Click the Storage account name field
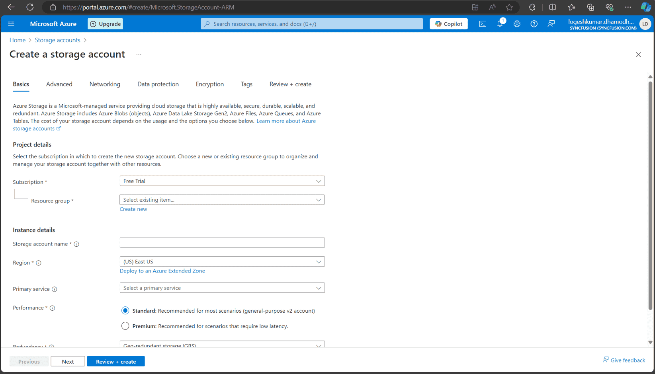655x374 pixels. point(222,242)
